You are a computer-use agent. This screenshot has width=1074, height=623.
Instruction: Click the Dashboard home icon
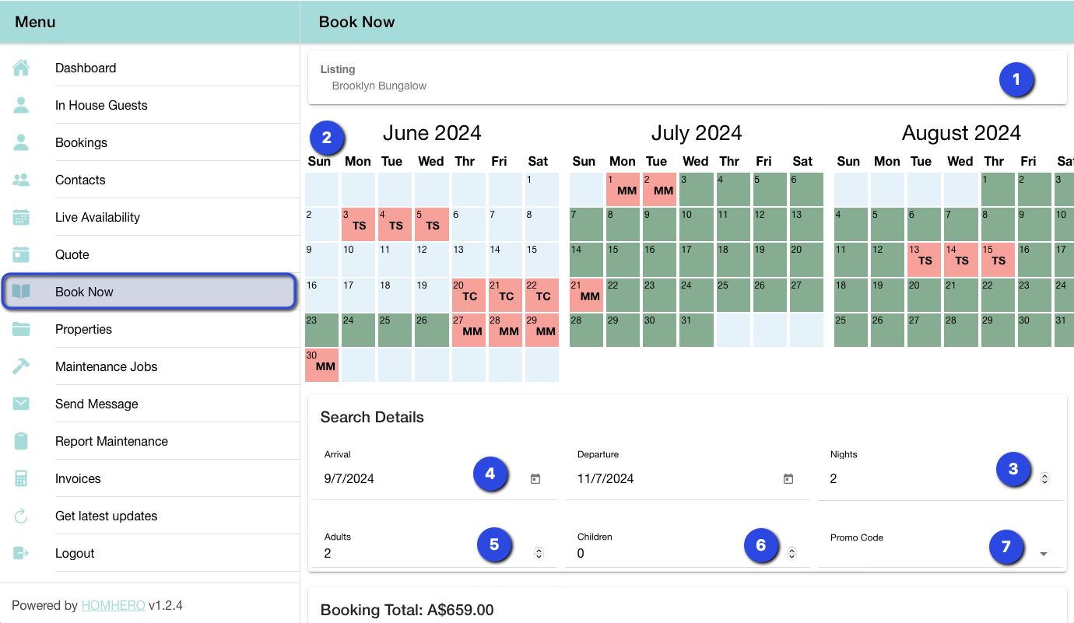(21, 68)
